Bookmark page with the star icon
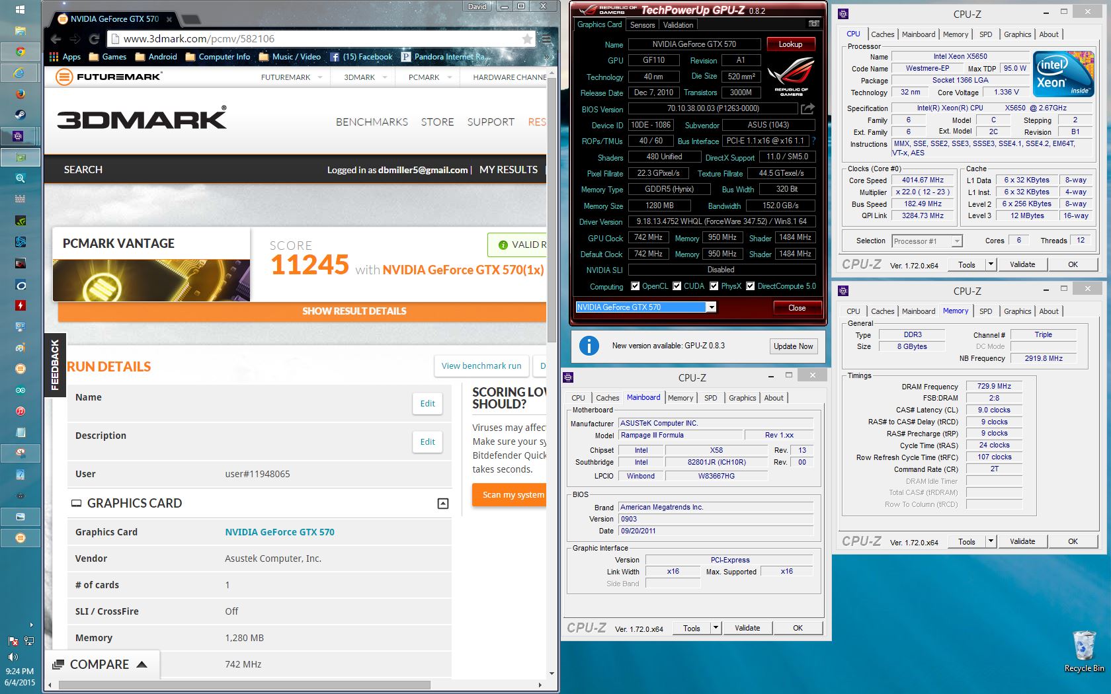Image resolution: width=1111 pixels, height=694 pixels. pos(527,39)
